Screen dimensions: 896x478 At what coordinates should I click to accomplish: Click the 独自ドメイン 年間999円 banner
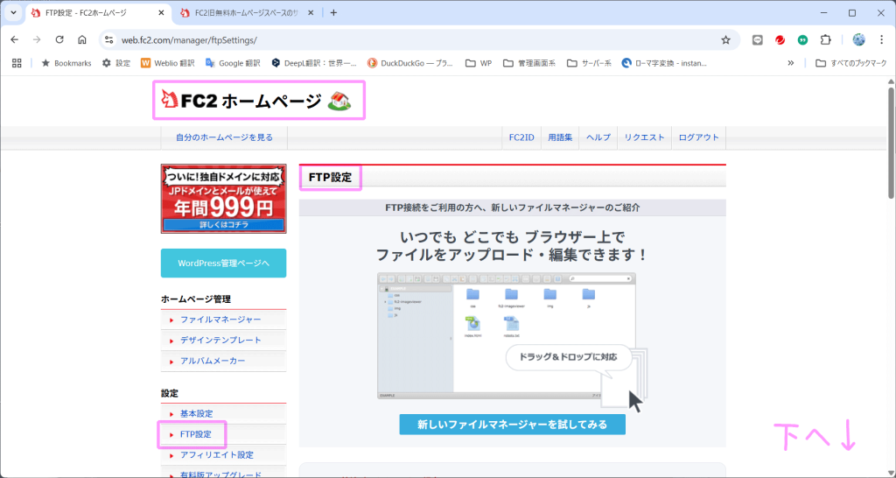223,199
